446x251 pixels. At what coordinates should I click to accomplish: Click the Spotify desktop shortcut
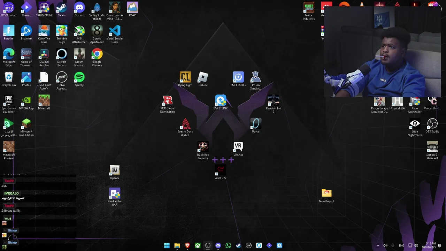click(x=79, y=79)
